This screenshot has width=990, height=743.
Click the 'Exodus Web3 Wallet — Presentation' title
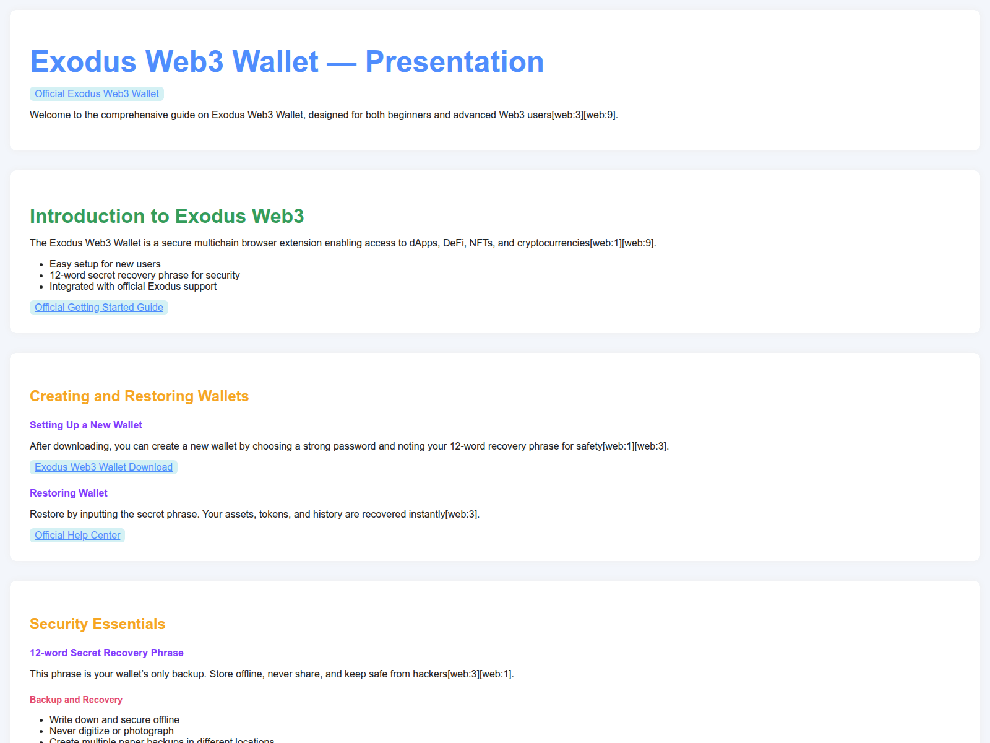pos(287,61)
